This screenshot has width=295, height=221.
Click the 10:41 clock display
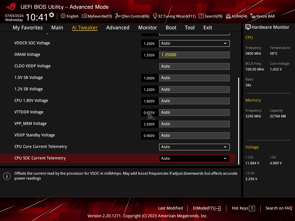click(37, 17)
